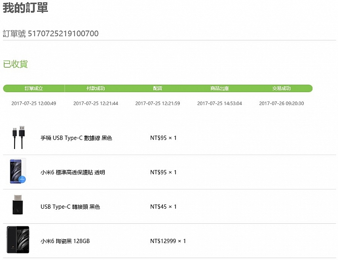
Task: Open the USB Type-C adapter product image
Action: (x=18, y=205)
